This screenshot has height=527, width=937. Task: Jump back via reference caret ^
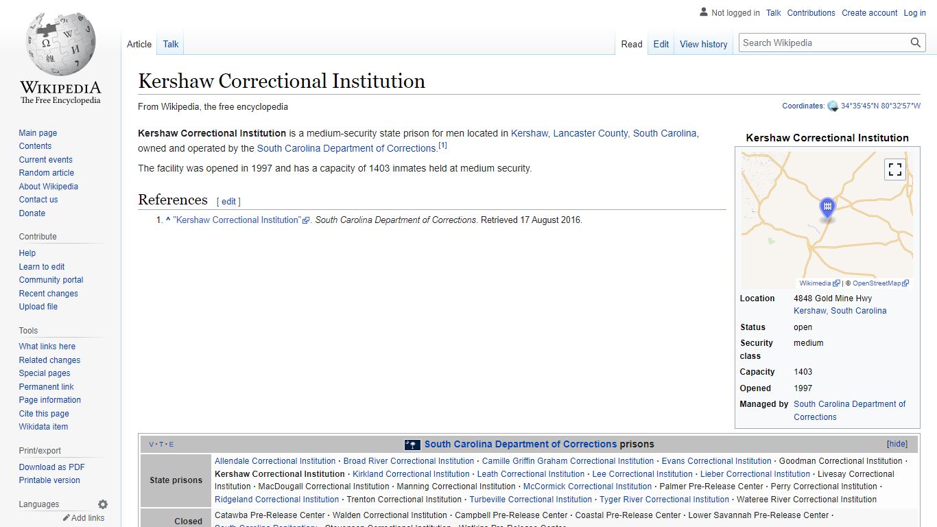point(168,220)
